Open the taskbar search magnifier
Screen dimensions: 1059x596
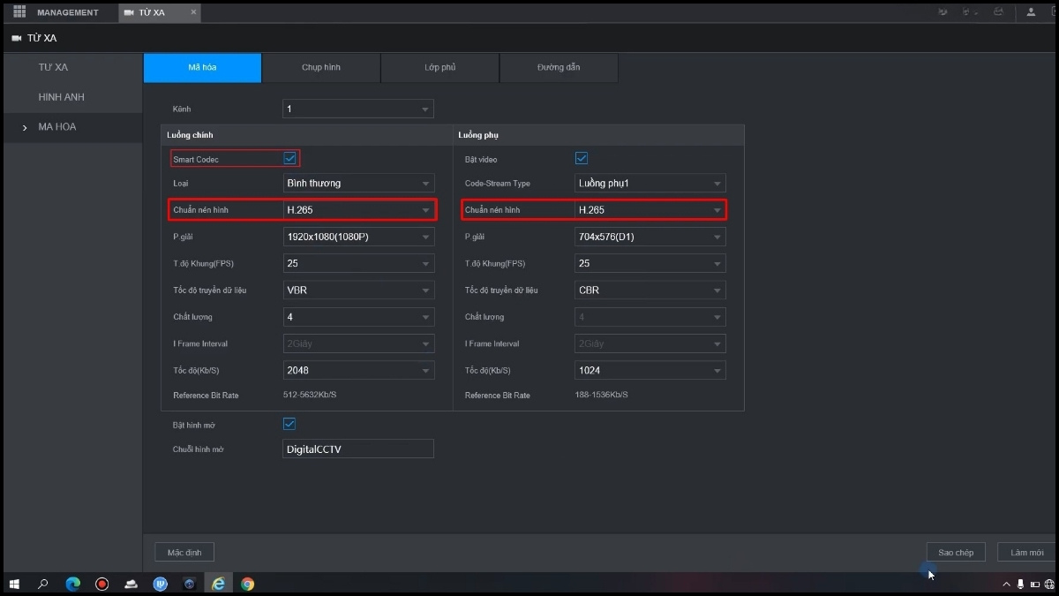(x=43, y=584)
